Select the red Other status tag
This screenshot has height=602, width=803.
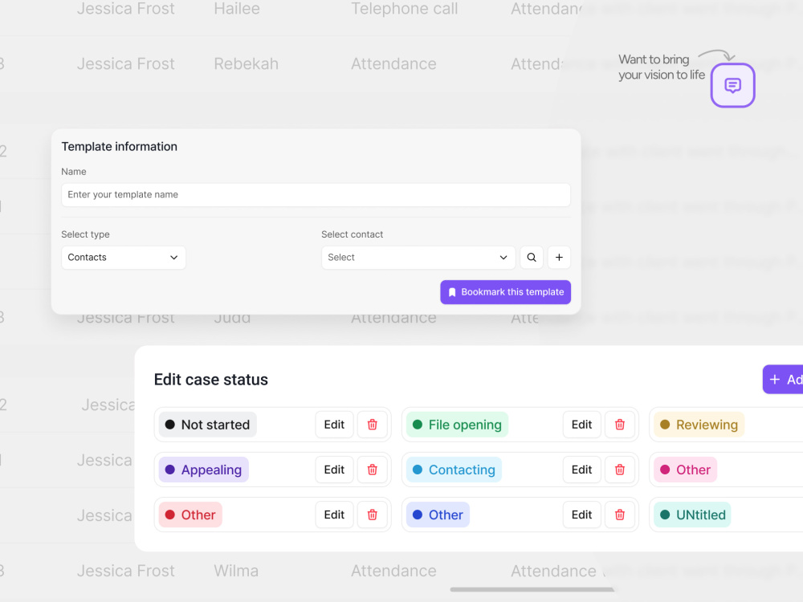190,515
